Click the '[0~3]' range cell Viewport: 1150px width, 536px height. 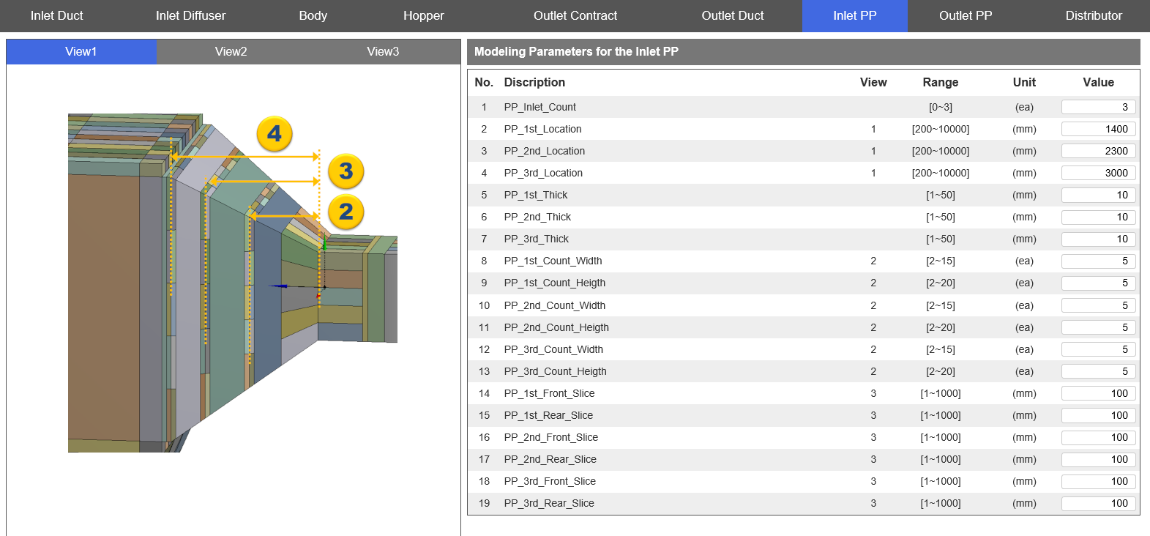coord(940,107)
